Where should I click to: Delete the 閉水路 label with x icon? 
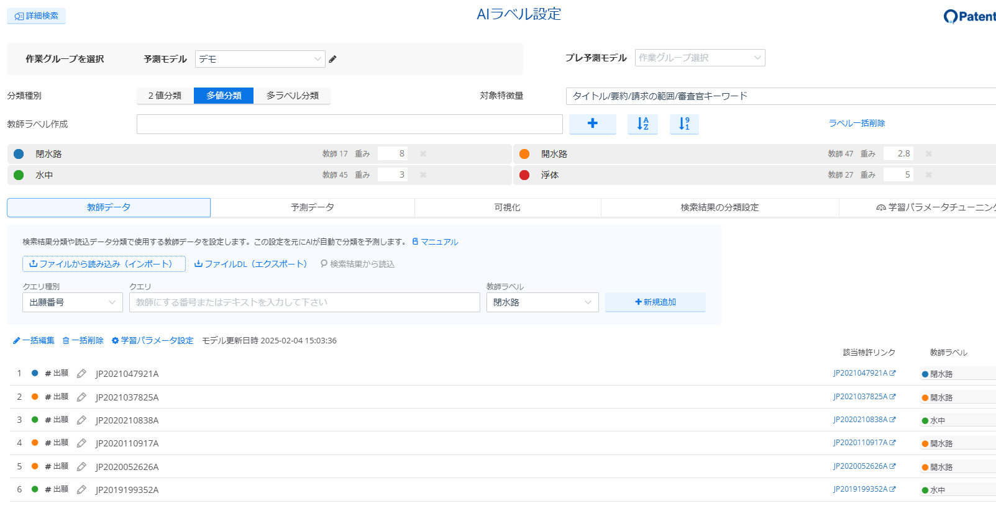tap(423, 154)
